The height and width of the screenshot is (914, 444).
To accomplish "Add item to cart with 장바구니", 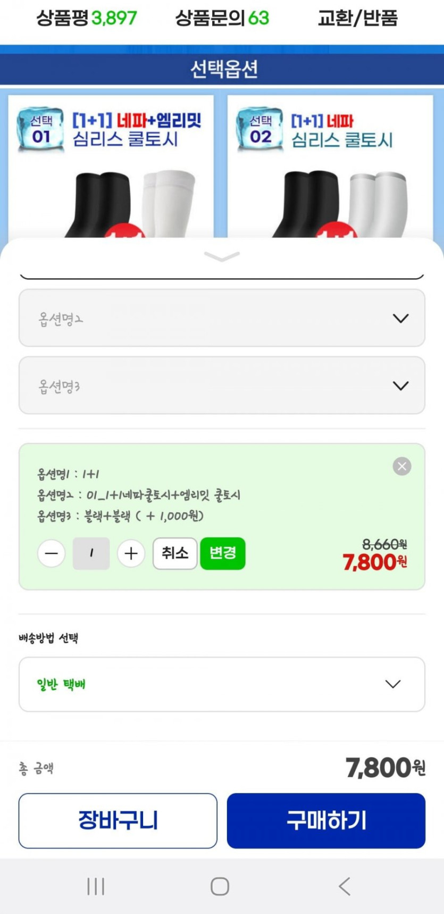I will click(118, 820).
